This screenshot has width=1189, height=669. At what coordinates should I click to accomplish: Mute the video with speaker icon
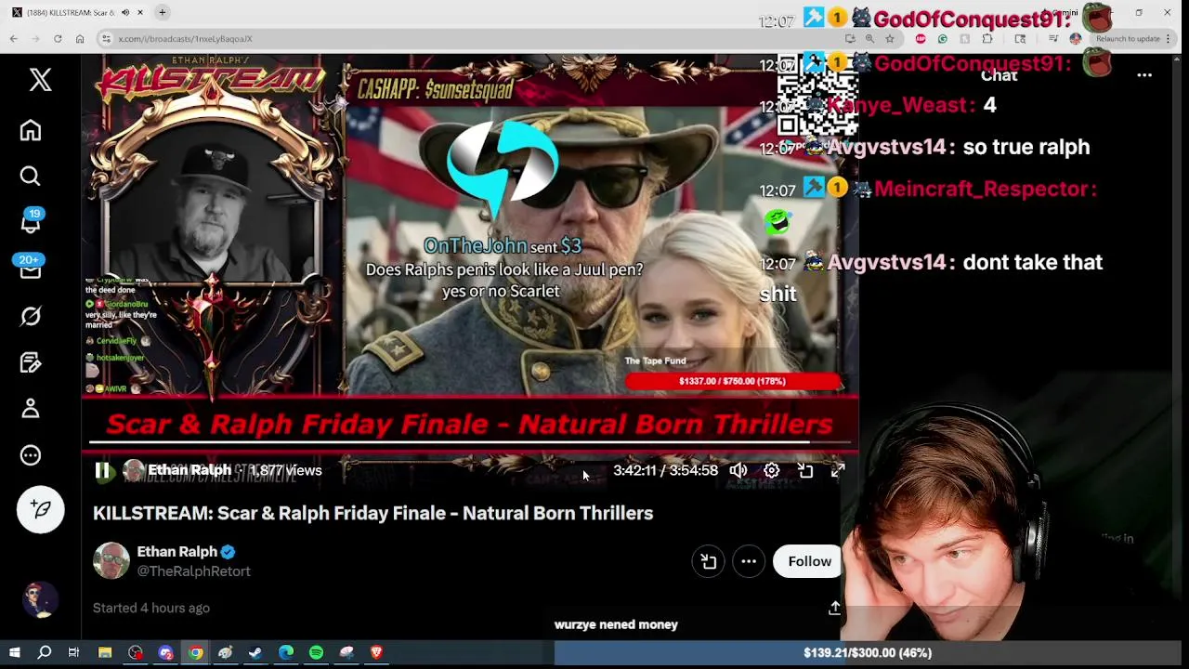(x=738, y=470)
